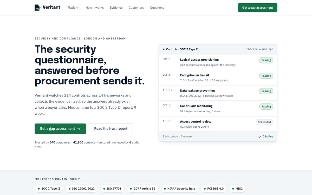Click the checked 4 min ago timestamp
Screen dimensions: 312x195
pos(260,49)
